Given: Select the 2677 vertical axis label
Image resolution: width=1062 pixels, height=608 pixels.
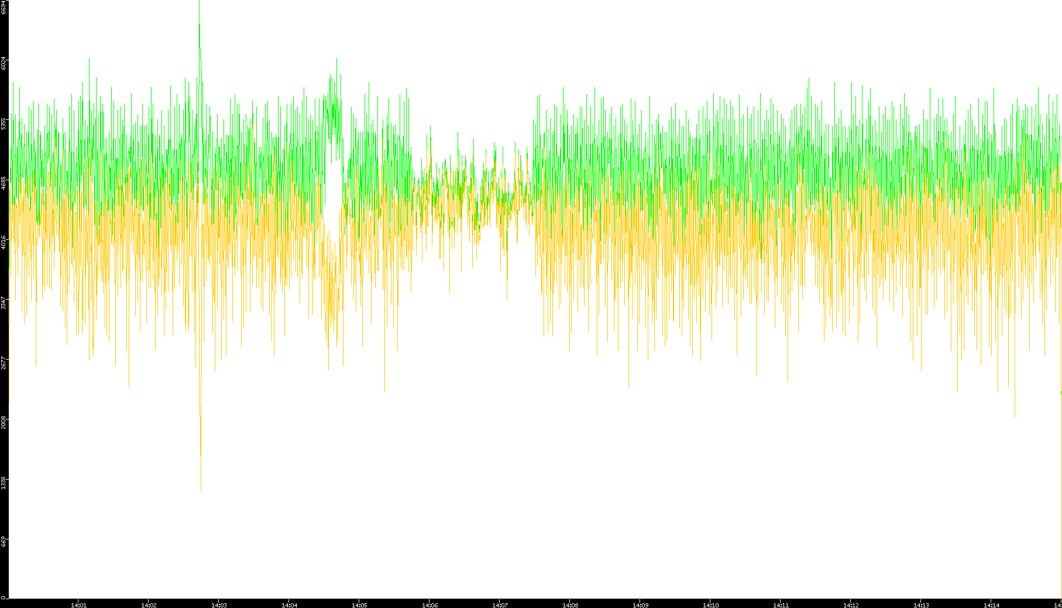Looking at the screenshot, I should click(x=4, y=363).
